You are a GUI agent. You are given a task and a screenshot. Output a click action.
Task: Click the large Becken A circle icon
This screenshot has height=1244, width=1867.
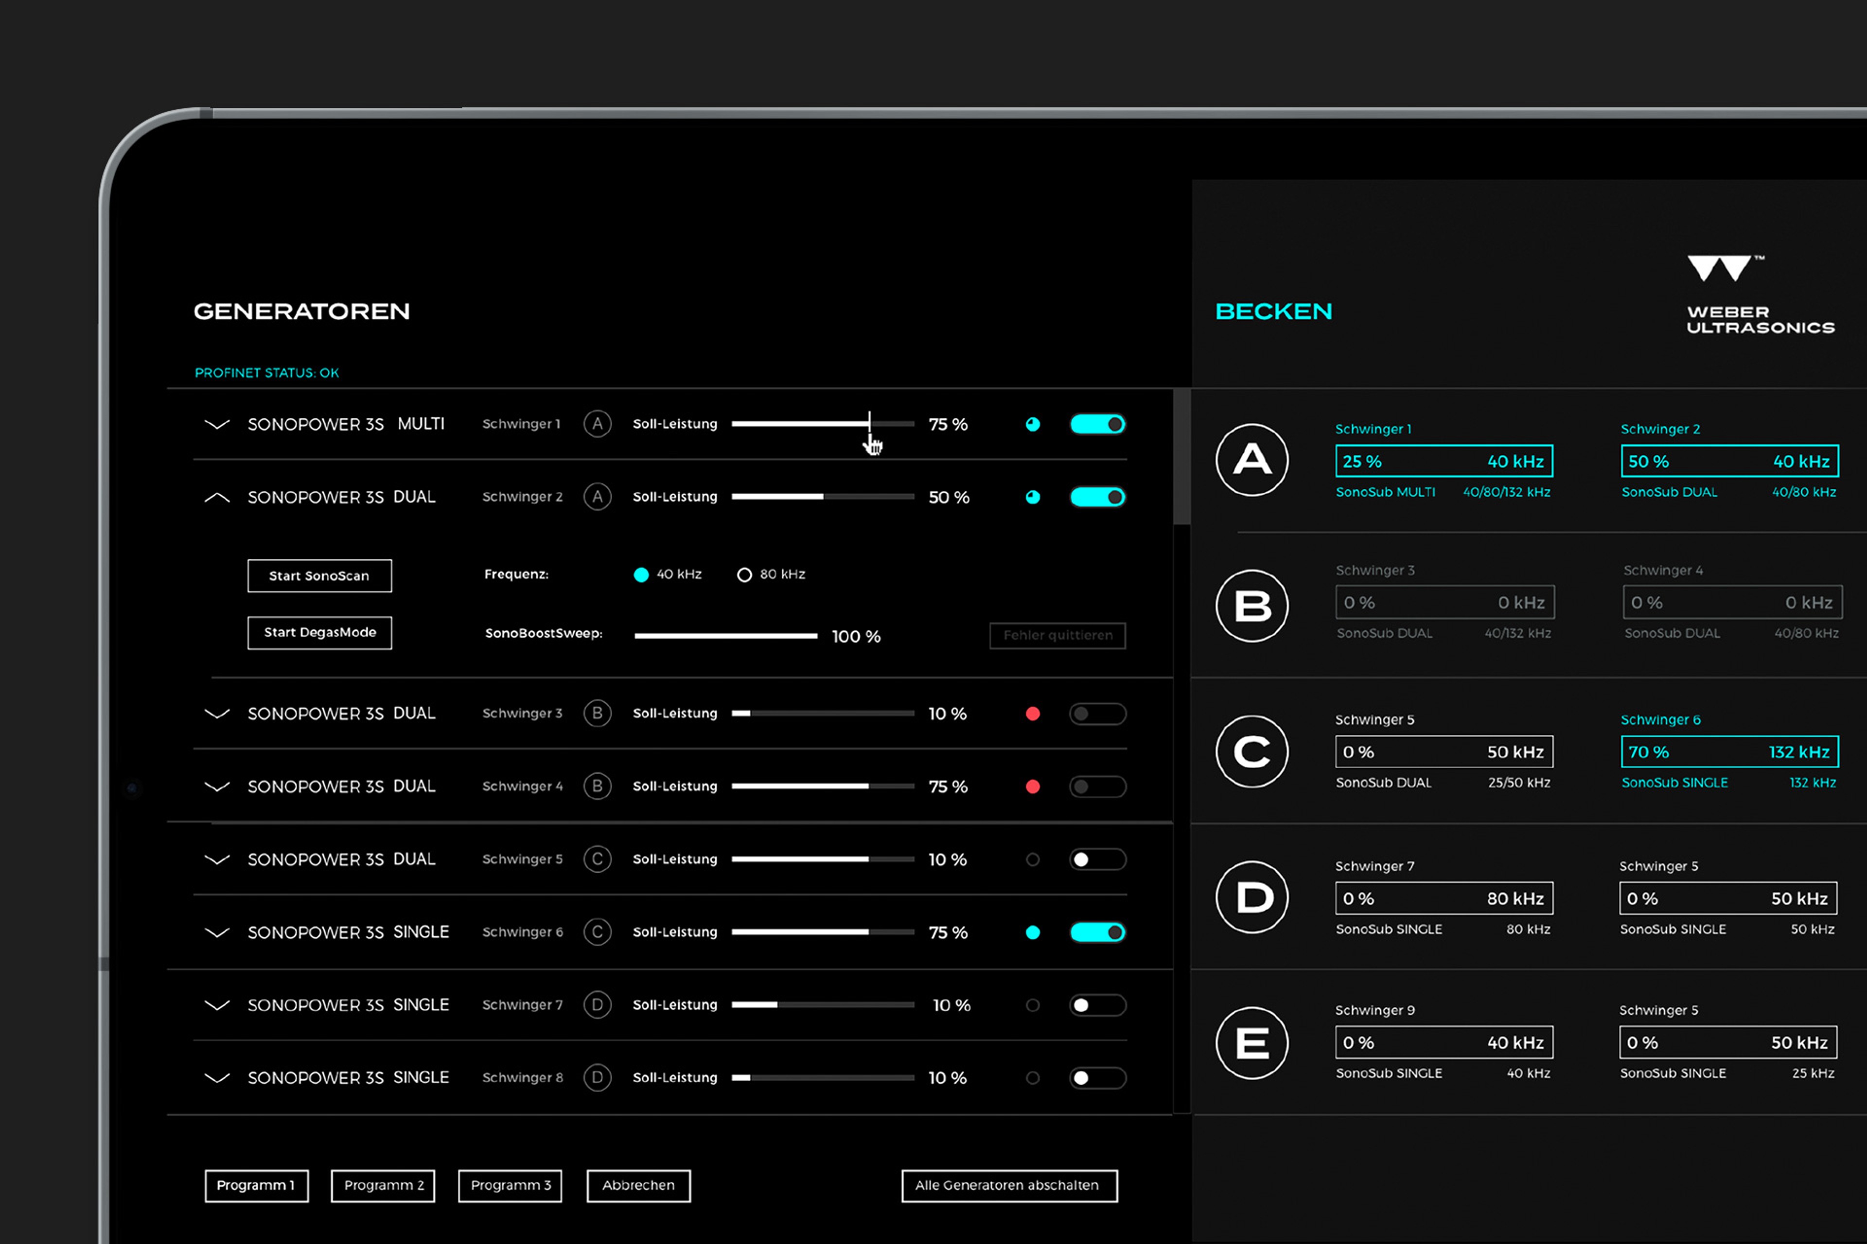[x=1252, y=460]
